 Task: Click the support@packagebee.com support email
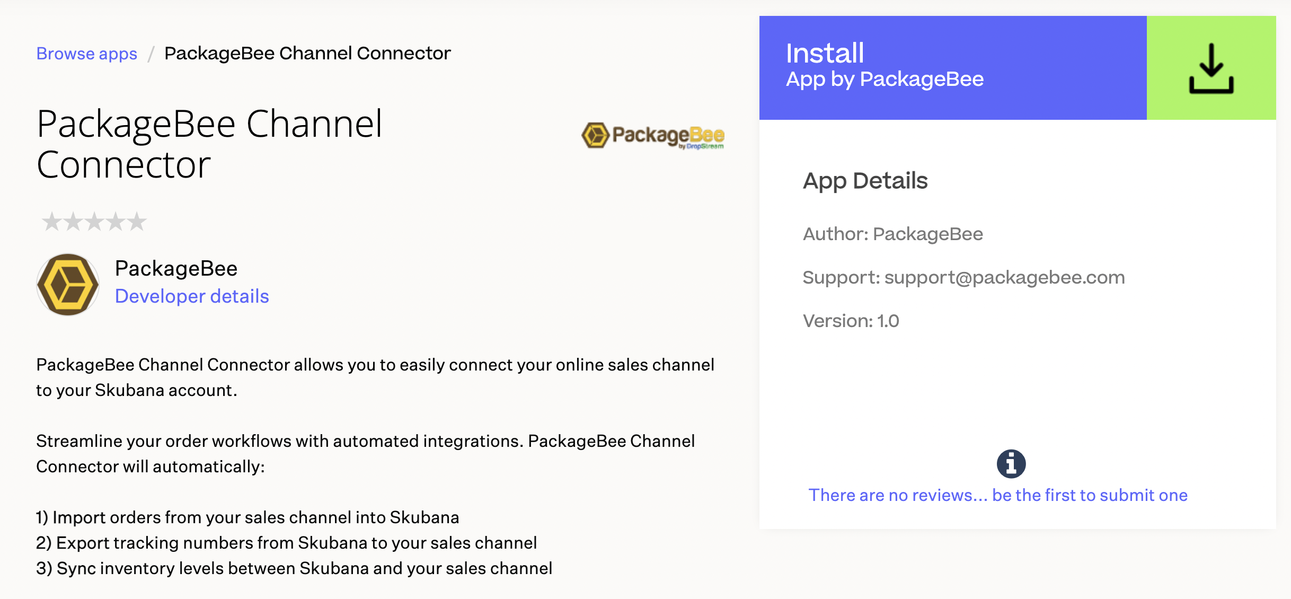pyautogui.click(x=1004, y=277)
